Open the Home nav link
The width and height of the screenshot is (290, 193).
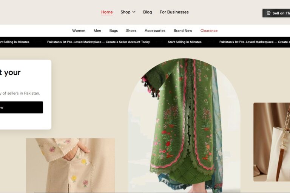tap(107, 12)
